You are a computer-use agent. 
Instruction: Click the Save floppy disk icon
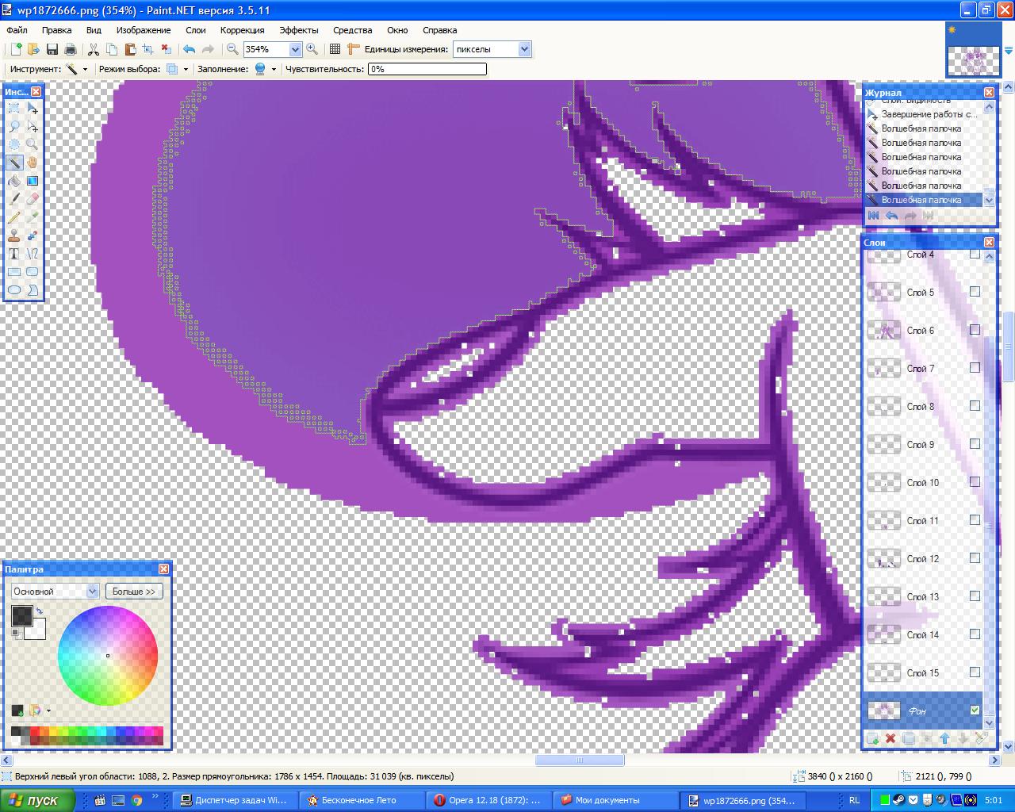(x=52, y=49)
